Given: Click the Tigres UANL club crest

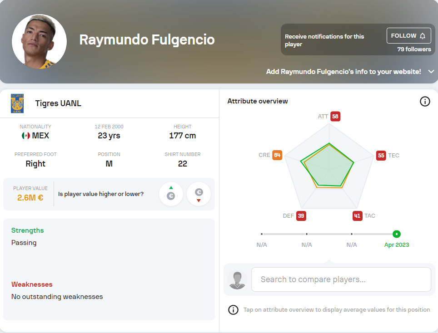Looking at the screenshot, I should [17, 103].
